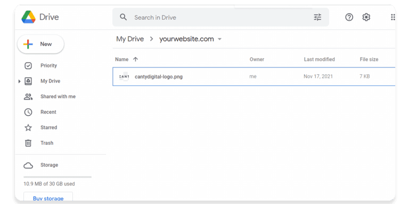Click the sort direction arrow beside Name
This screenshot has height=204, width=409.
coord(135,59)
